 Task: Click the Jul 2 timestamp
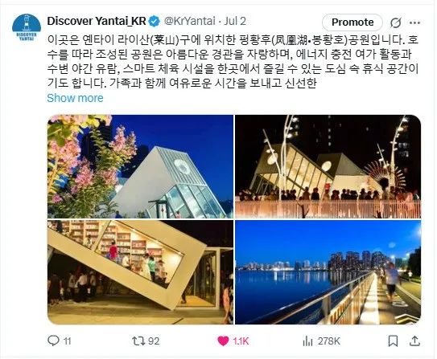(x=235, y=21)
